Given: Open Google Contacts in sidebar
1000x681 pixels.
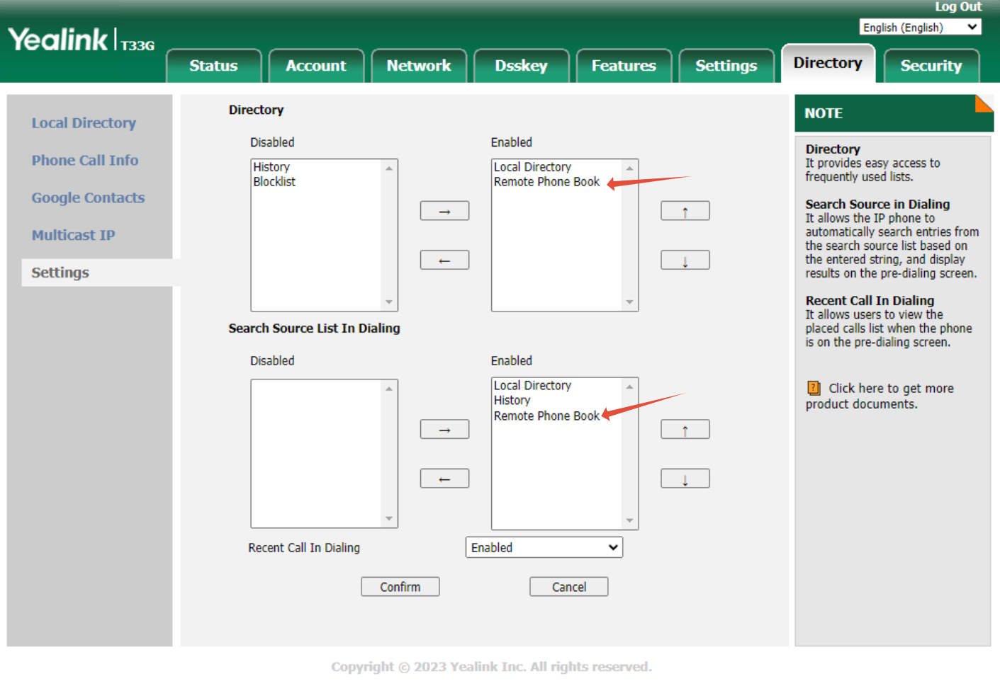Looking at the screenshot, I should [88, 198].
